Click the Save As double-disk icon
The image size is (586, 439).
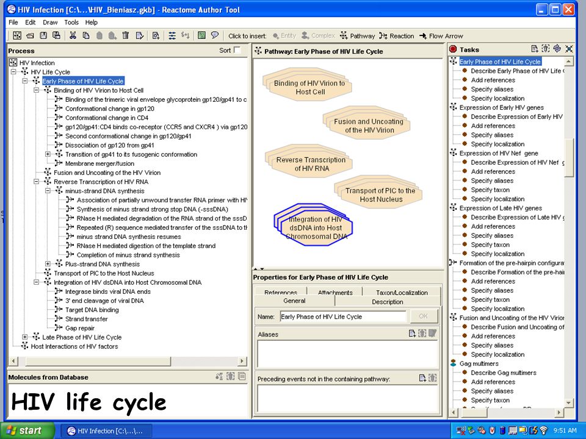[56, 35]
